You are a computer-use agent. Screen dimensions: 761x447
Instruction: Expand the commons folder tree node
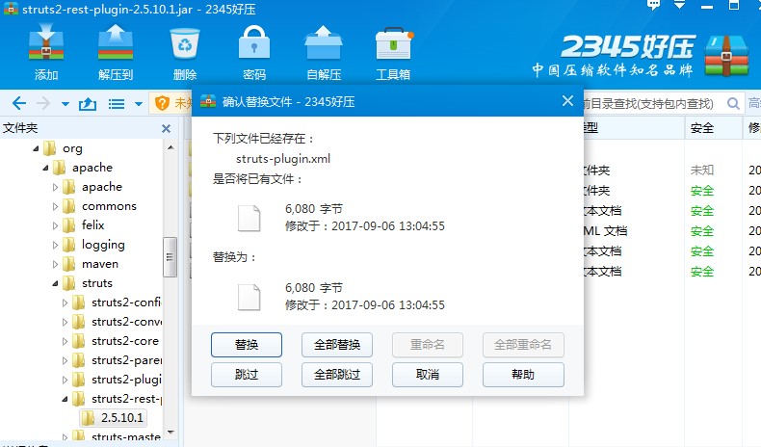tap(55, 206)
